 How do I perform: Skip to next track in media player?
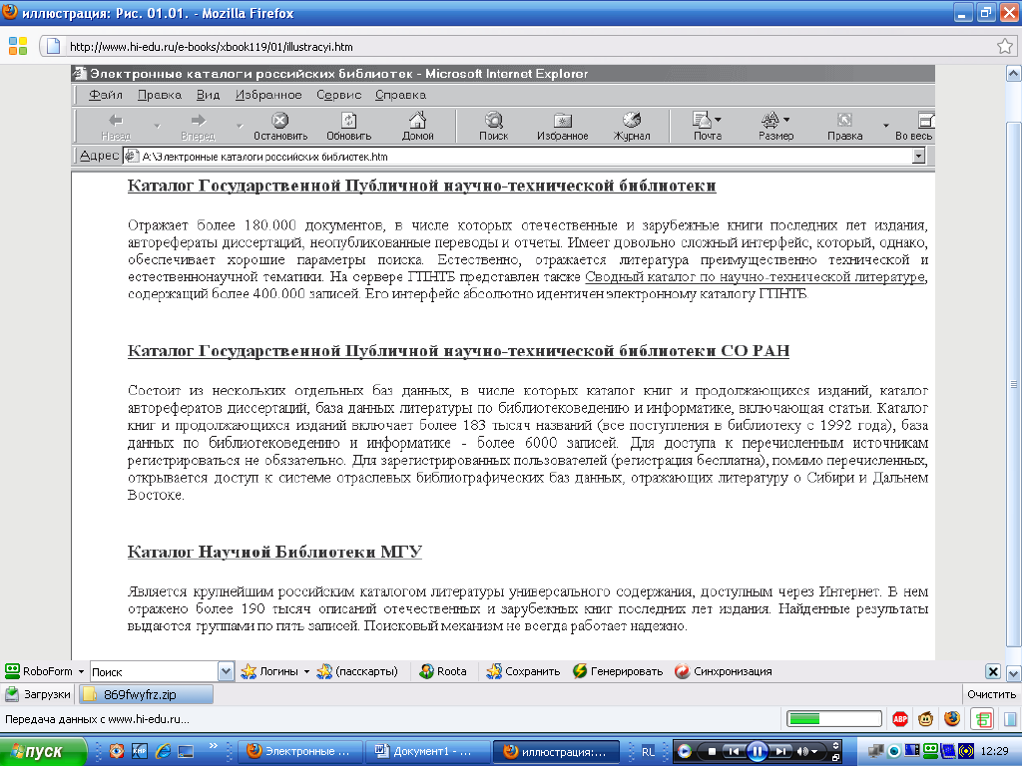[781, 751]
